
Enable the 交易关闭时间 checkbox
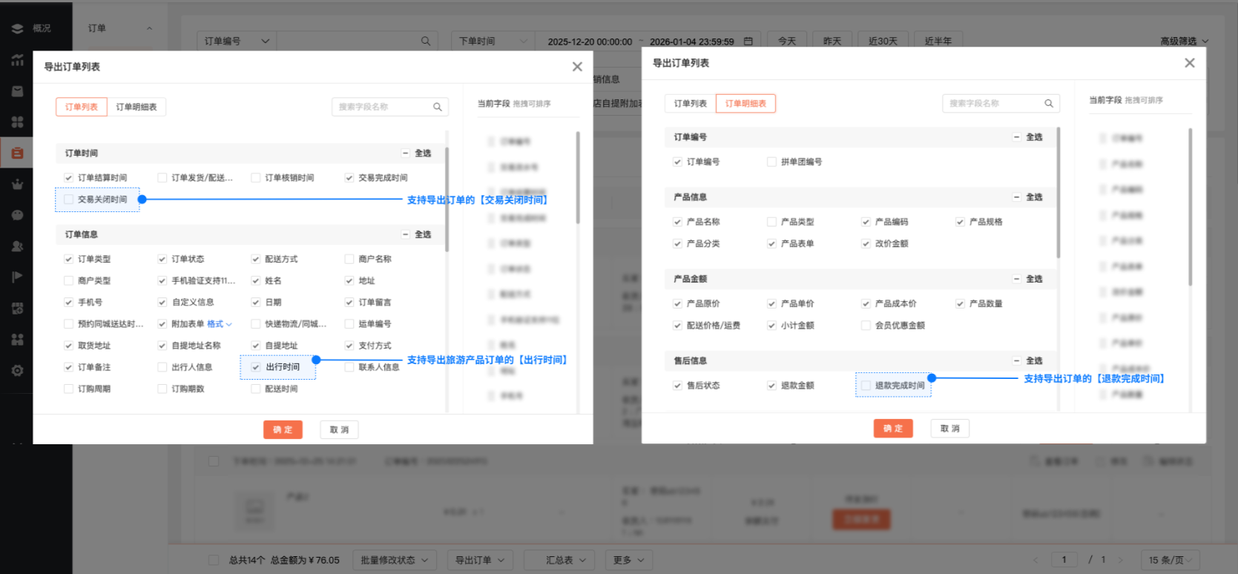tap(69, 199)
